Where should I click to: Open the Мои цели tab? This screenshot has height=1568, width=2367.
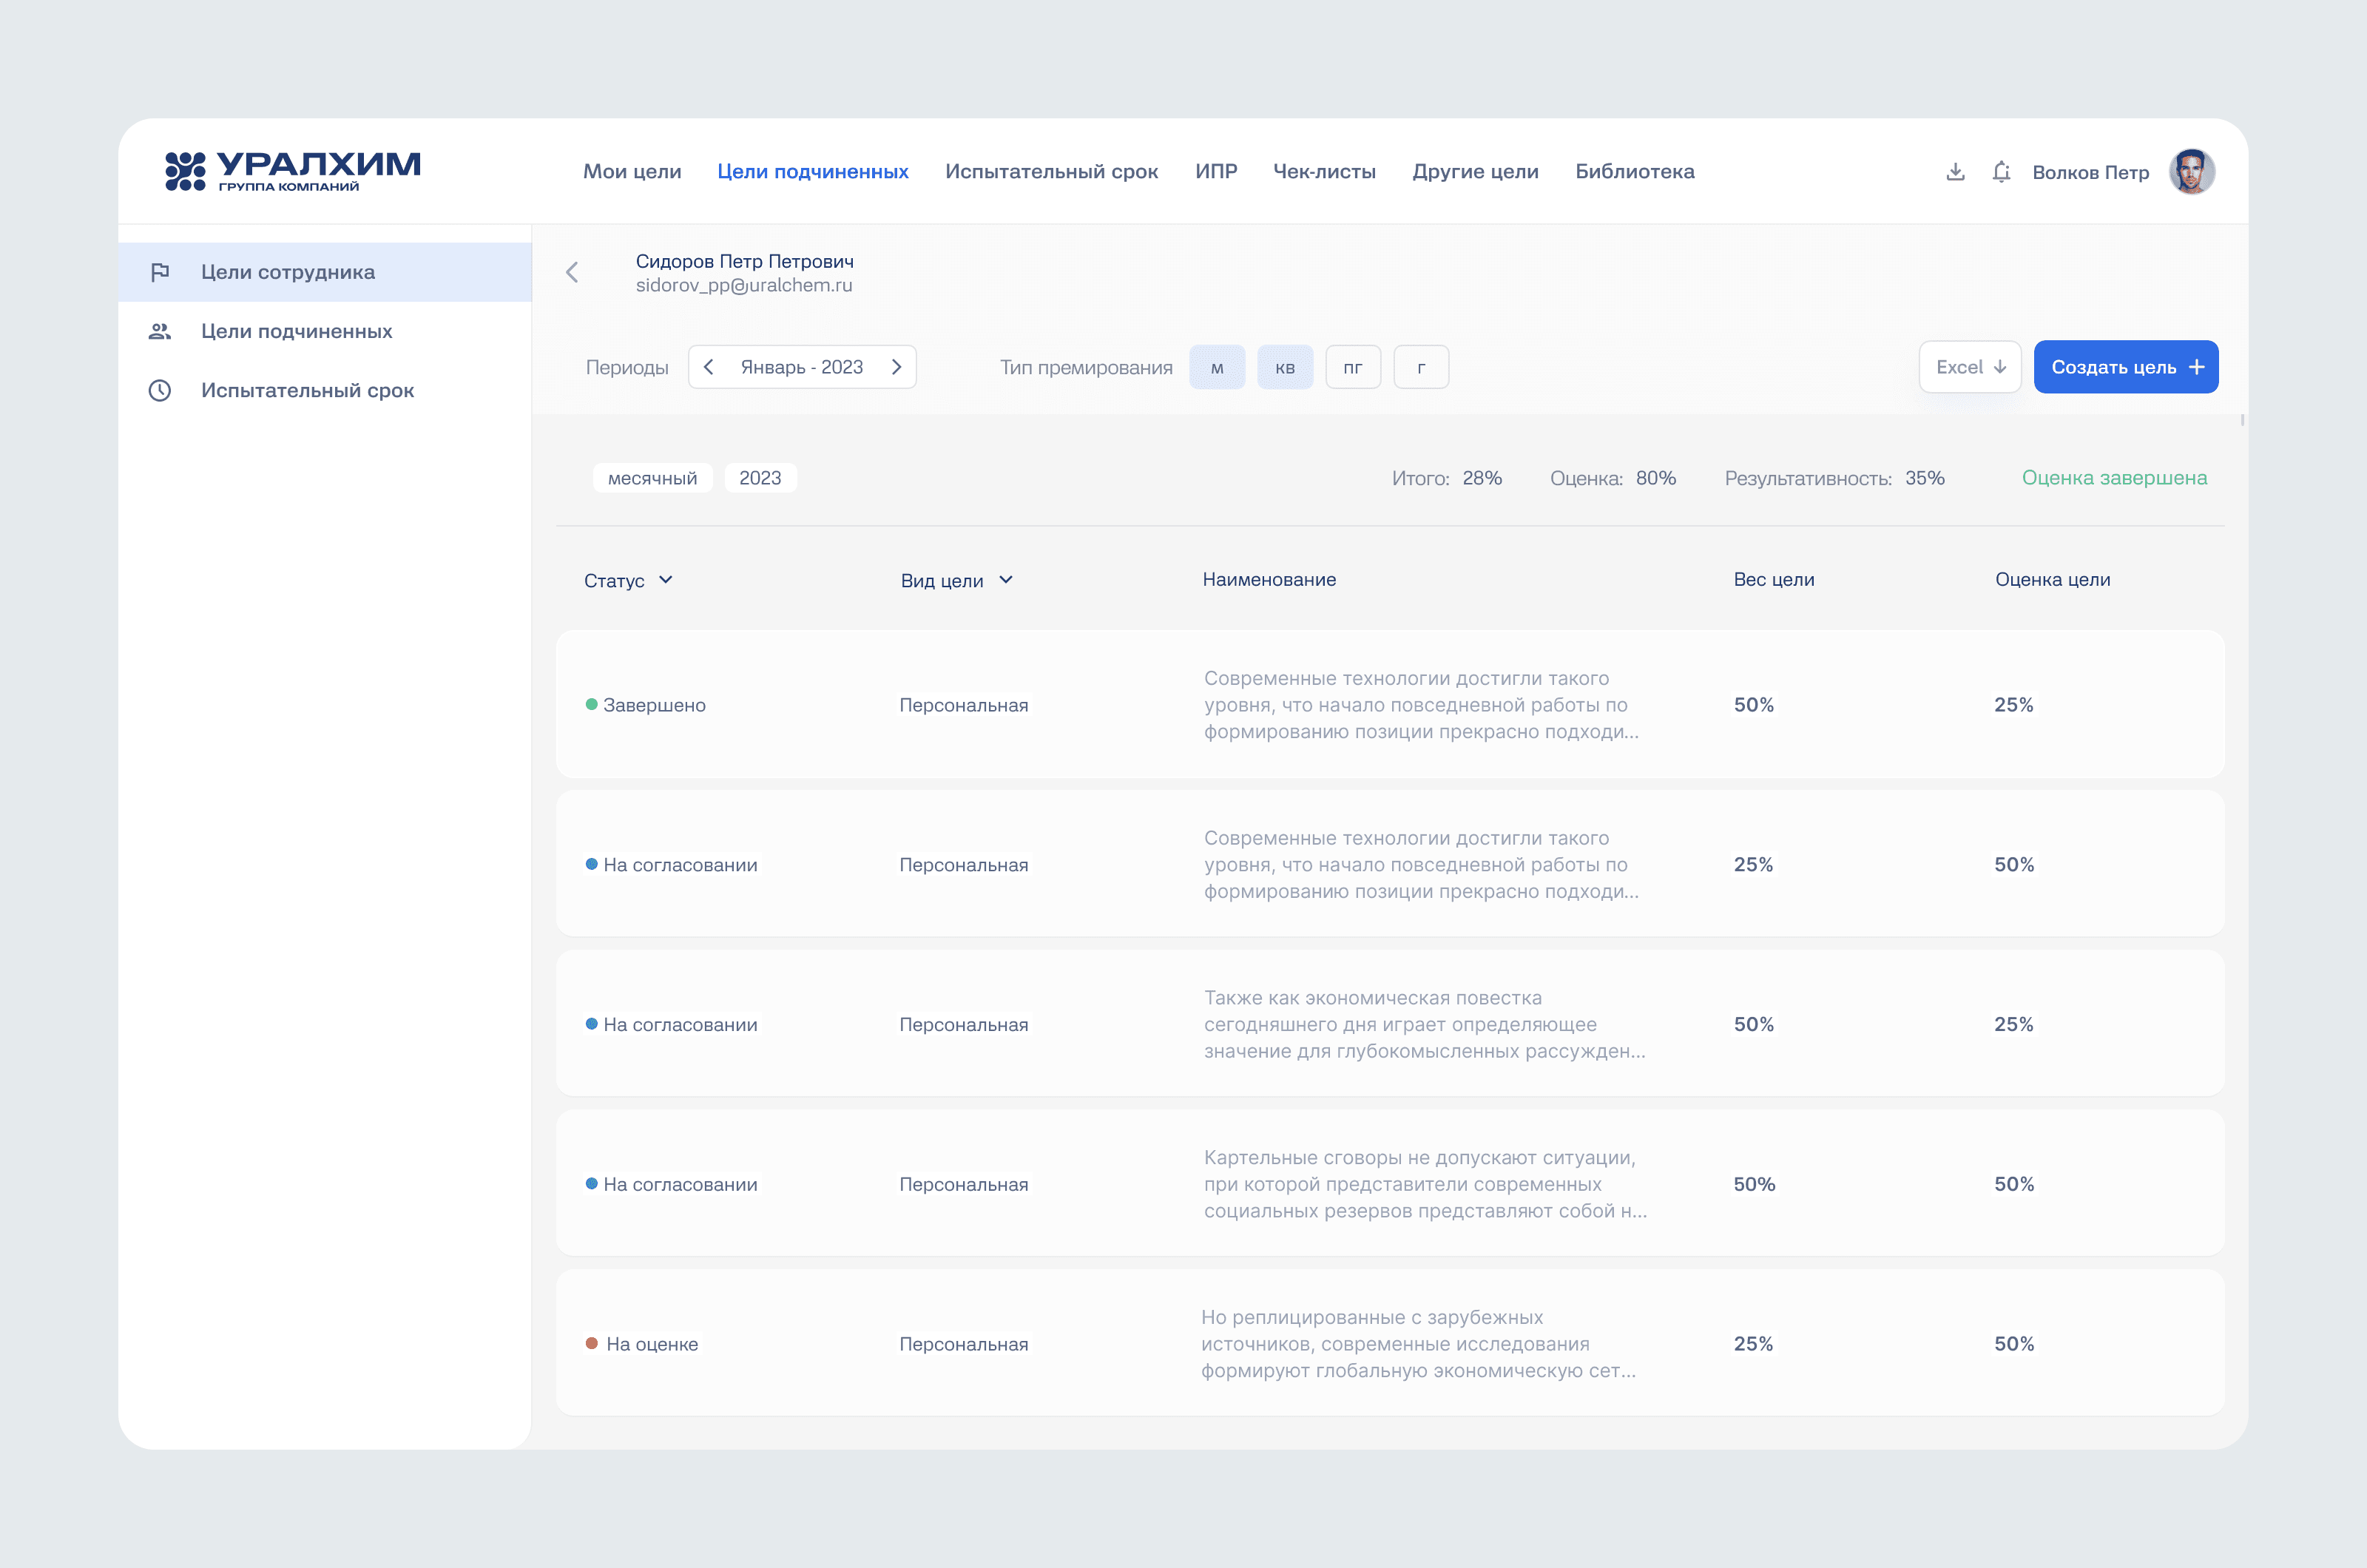[x=632, y=172]
